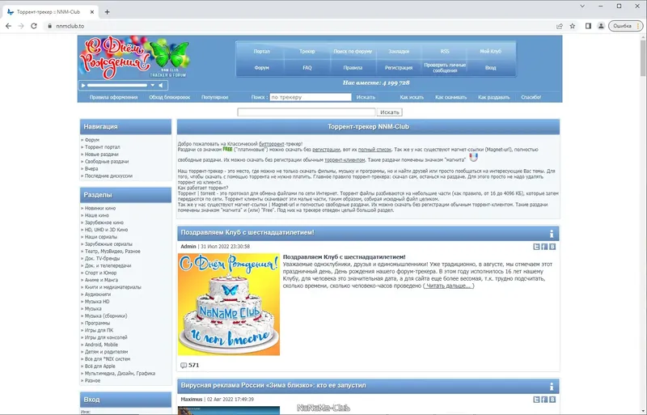The width and height of the screenshot is (647, 415).
Task: View site info lock icon
Action: point(49,26)
